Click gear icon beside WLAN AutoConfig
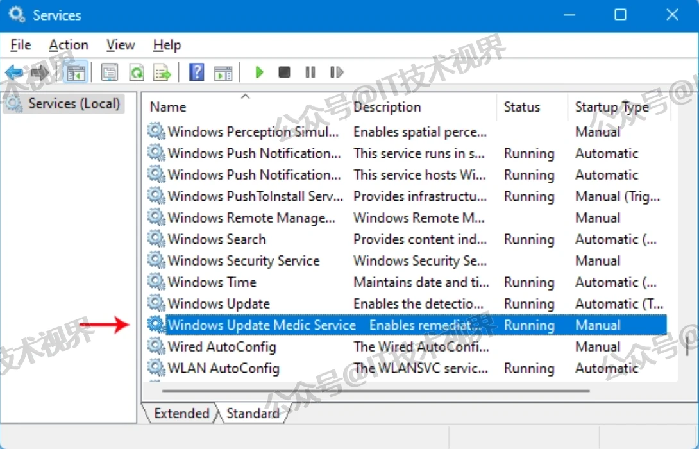 [x=156, y=368]
